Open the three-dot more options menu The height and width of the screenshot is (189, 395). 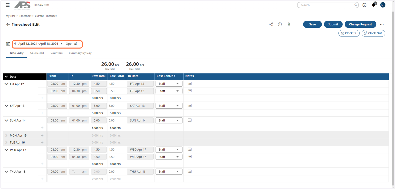tap(382, 24)
